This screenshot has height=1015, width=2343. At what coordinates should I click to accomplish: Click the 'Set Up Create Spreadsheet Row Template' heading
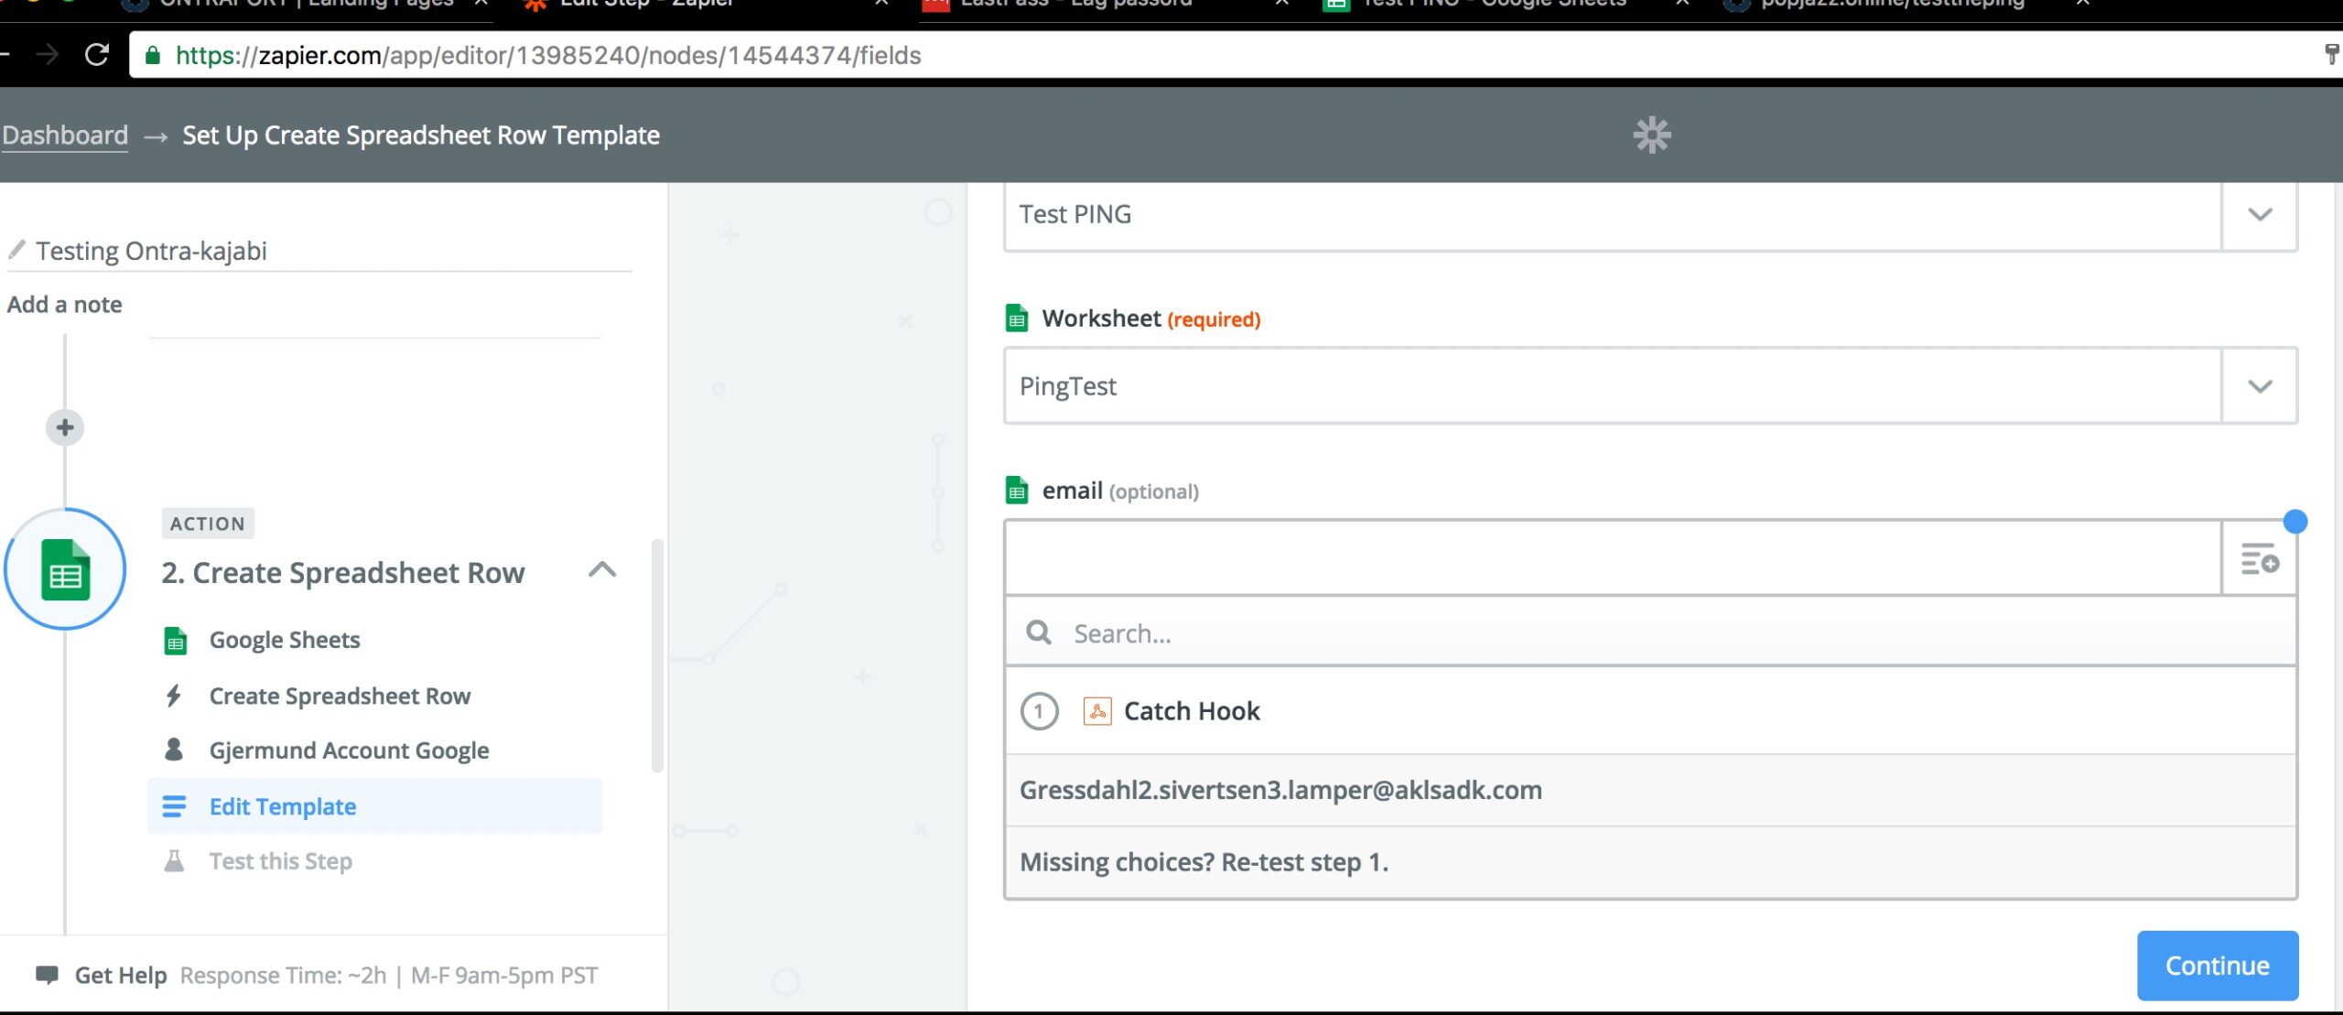(421, 135)
